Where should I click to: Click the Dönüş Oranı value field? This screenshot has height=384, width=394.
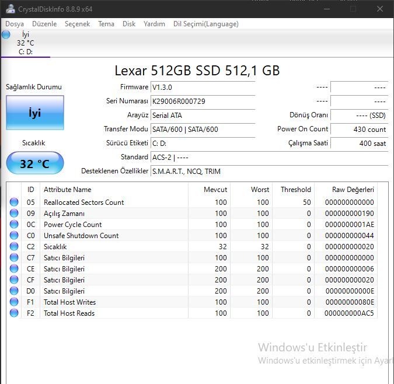(360, 116)
